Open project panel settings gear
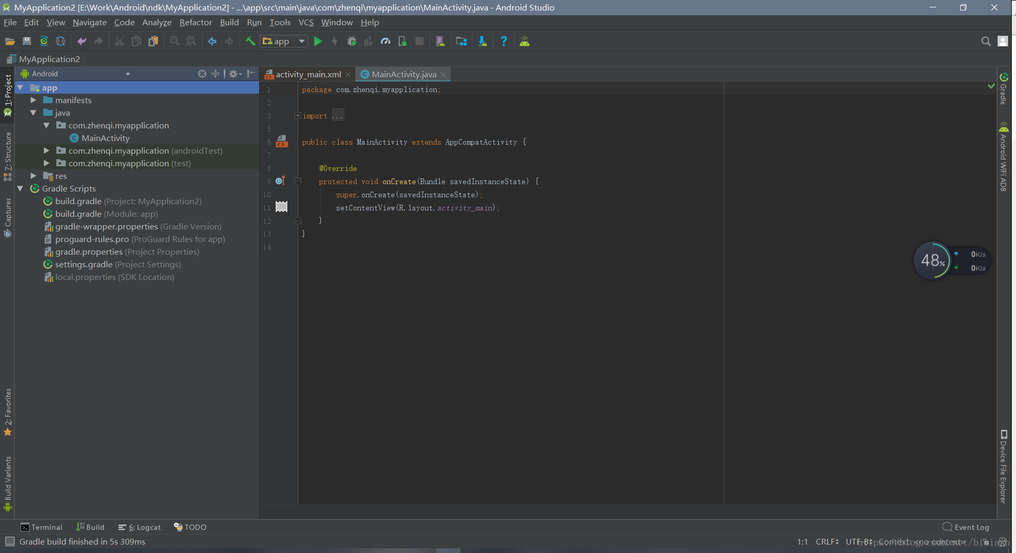The height and width of the screenshot is (553, 1016). [234, 74]
